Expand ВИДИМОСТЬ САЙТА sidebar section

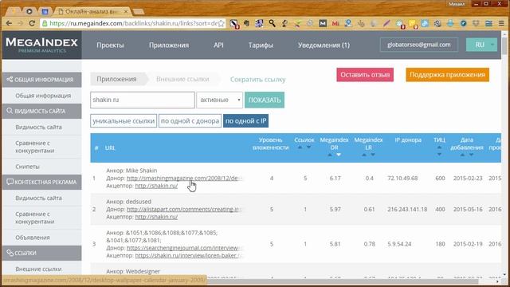coord(41,112)
